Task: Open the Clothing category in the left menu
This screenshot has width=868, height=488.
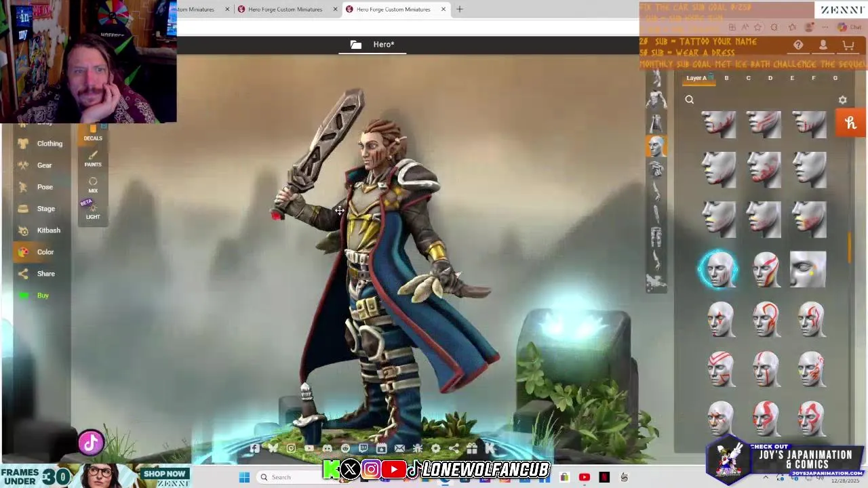Action: coord(41,144)
